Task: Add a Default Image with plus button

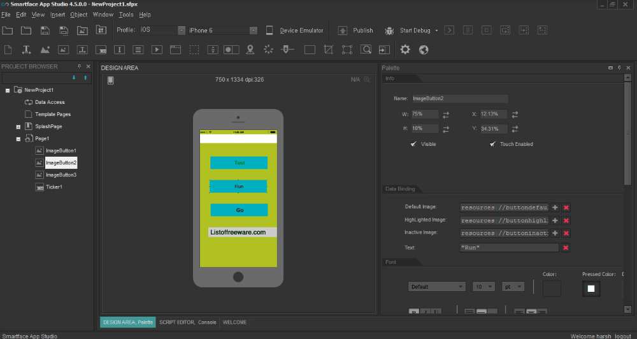Action: click(x=555, y=207)
